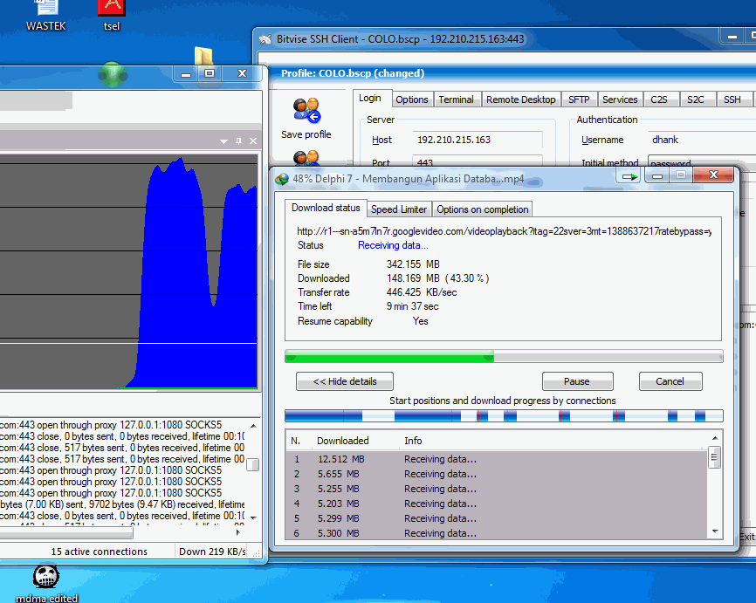Click Hide details button
The image size is (756, 603).
coord(345,381)
